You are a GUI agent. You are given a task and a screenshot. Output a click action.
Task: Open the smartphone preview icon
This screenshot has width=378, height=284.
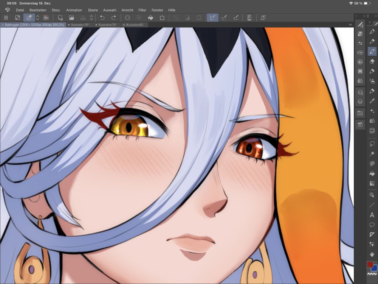tap(249, 18)
